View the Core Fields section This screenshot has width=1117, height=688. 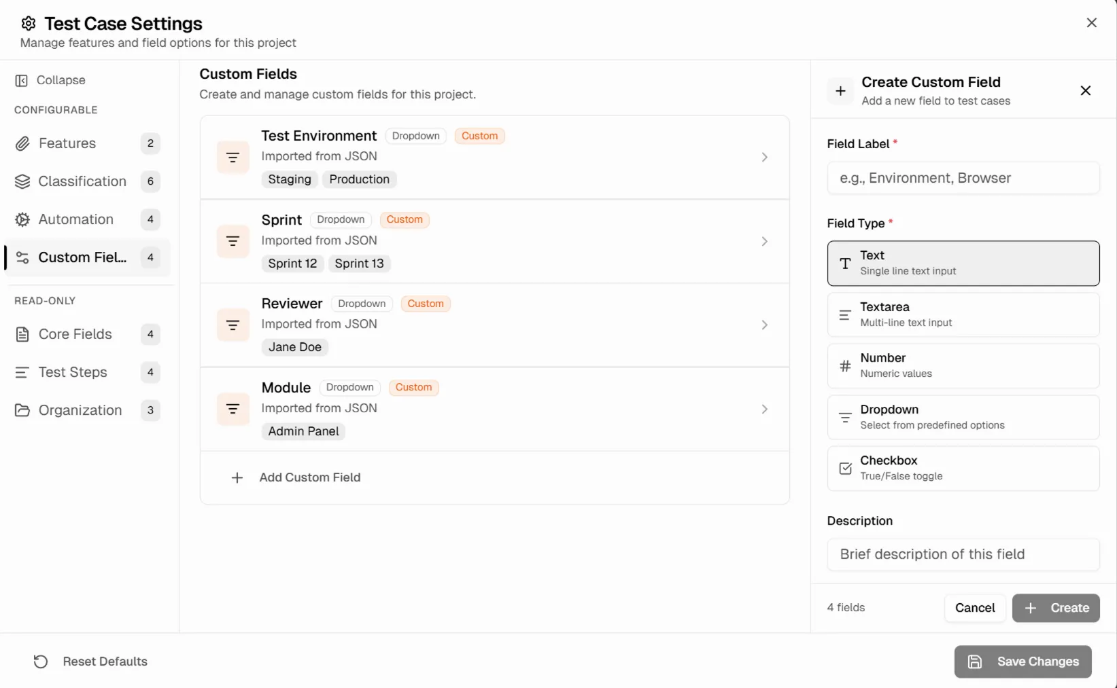point(75,334)
